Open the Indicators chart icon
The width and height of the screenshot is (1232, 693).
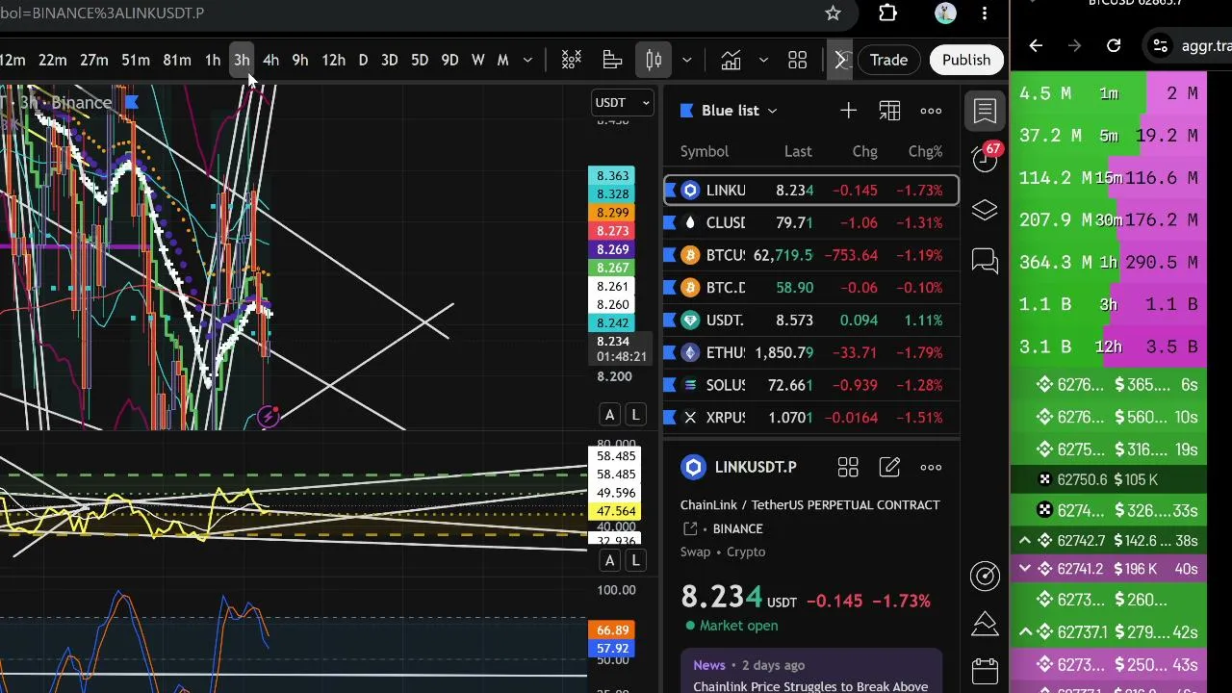point(731,60)
